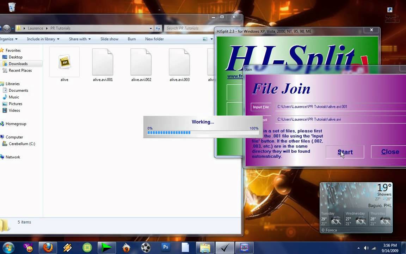This screenshot has width=406, height=254.
Task: Click the network signal tray icon
Action: [374, 248]
